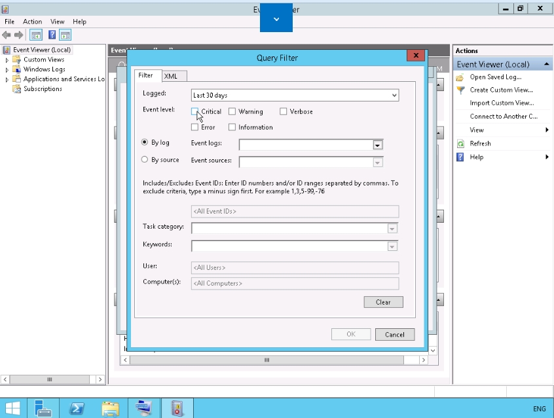Click Cancel in the Query Filter dialog

click(394, 334)
